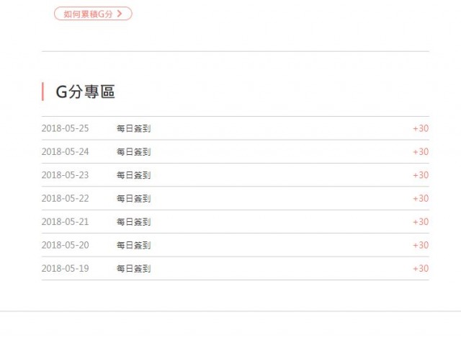This screenshot has height=338, width=461.
Task: Click +30 points for 2018-05-19
Action: (421, 269)
